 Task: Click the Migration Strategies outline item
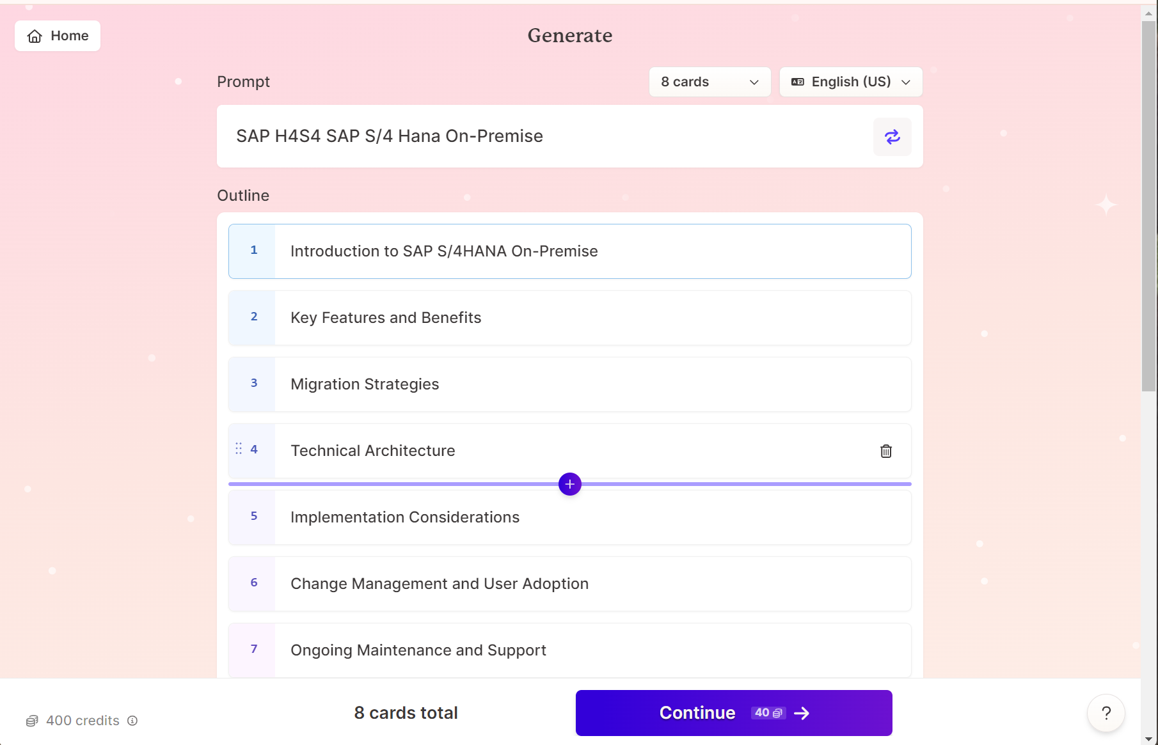pyautogui.click(x=569, y=384)
